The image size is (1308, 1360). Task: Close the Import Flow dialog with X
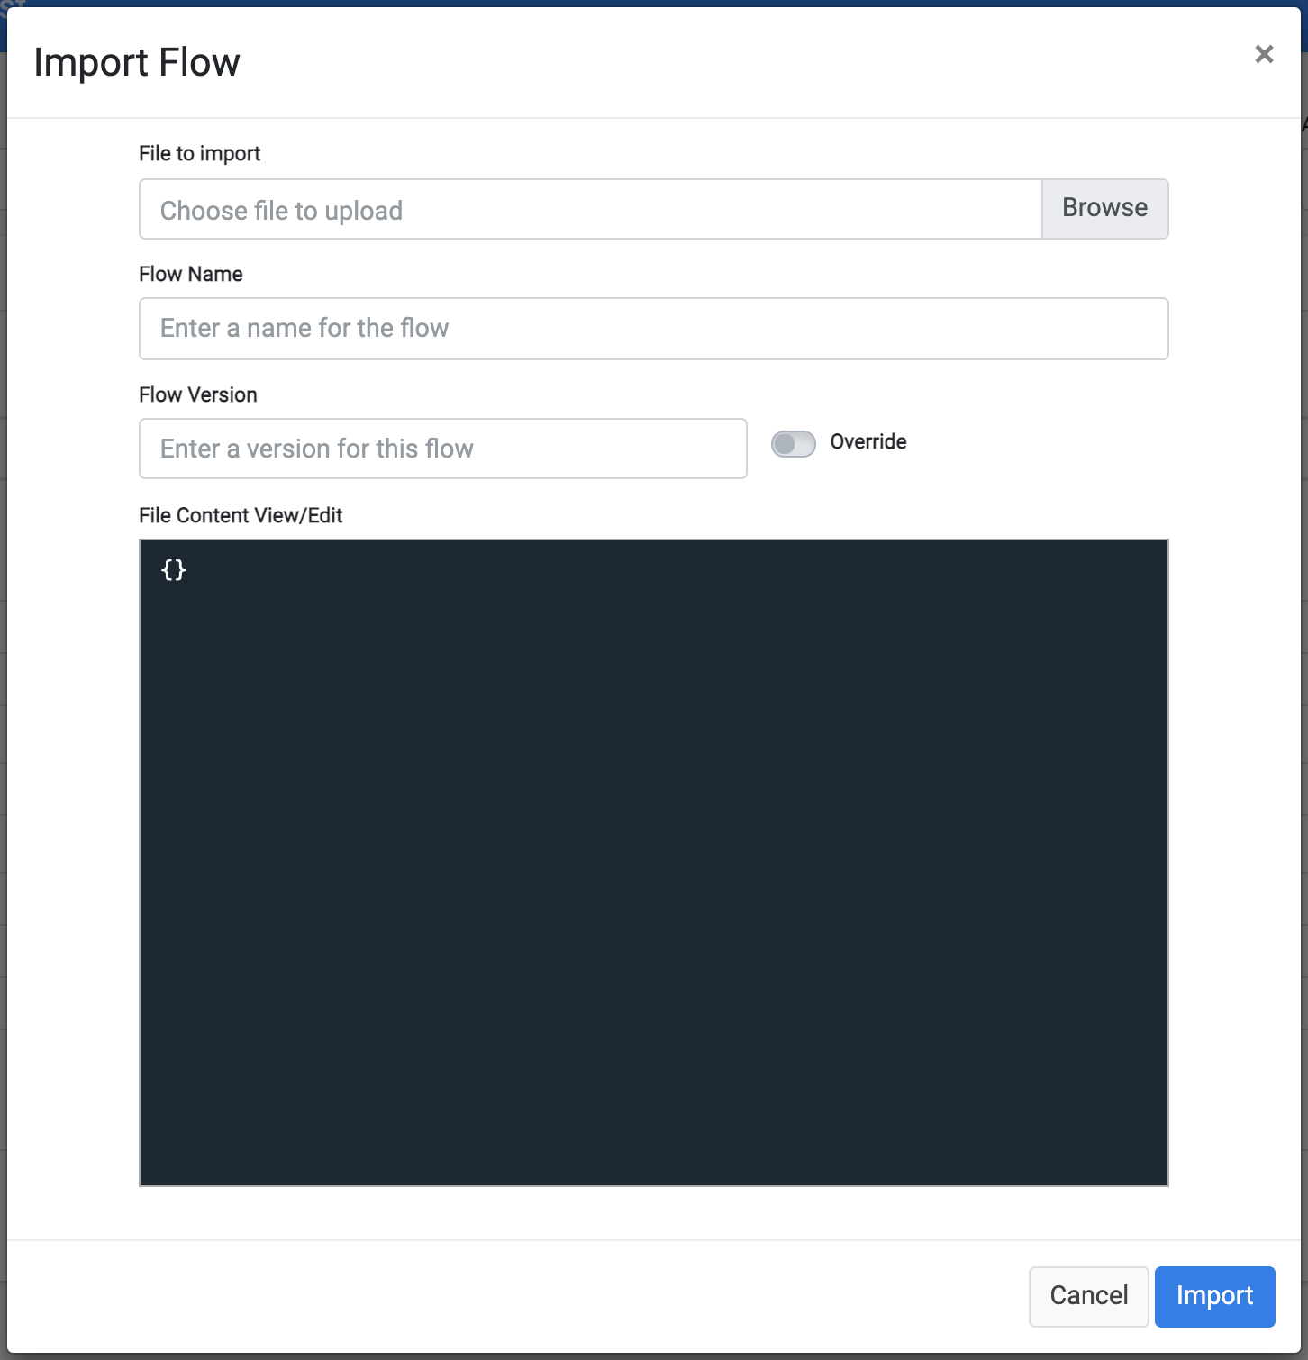pos(1264,54)
